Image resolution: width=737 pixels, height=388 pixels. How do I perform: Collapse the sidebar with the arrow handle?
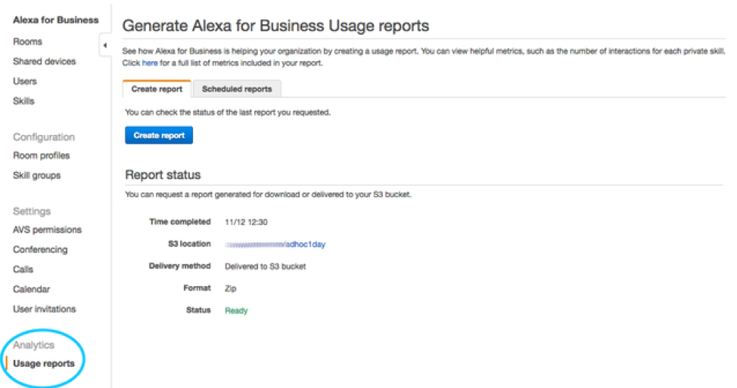click(105, 45)
